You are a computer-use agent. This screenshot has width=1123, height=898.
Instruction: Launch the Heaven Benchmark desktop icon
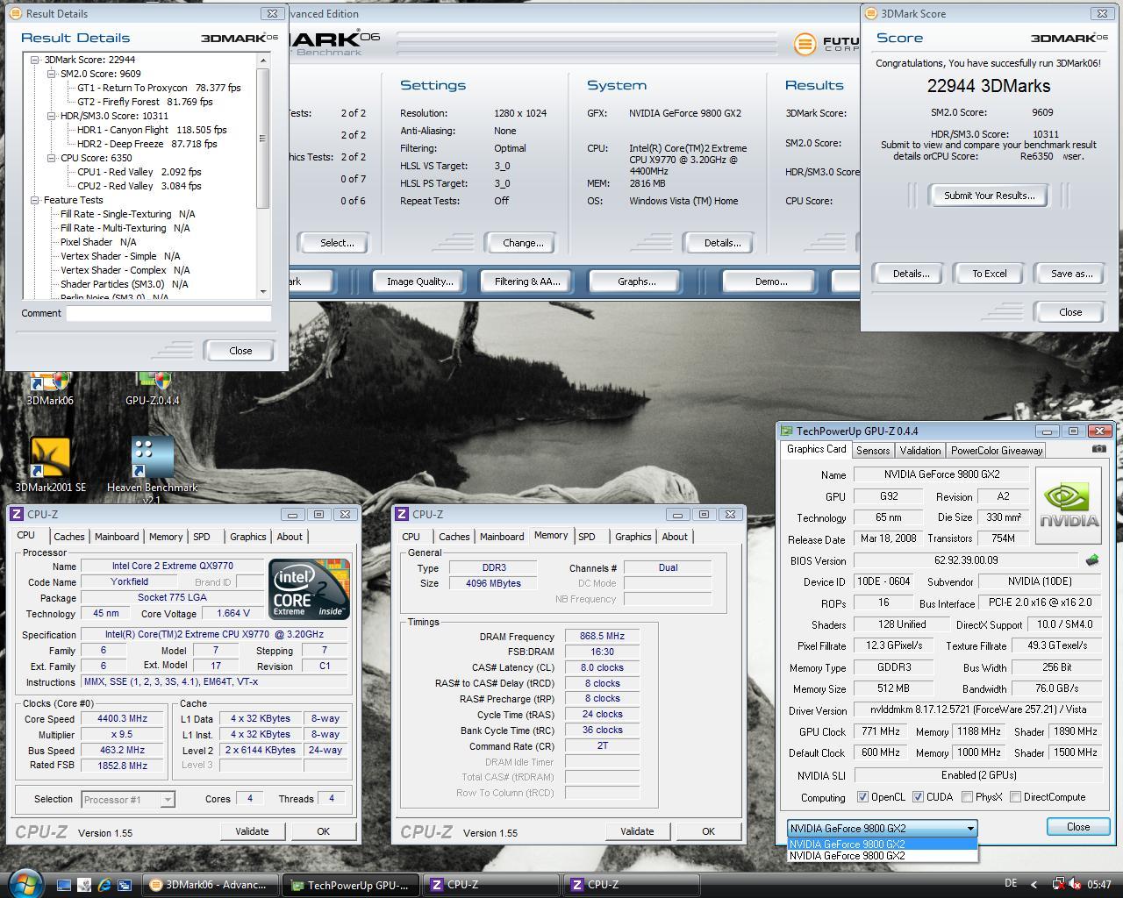pos(152,469)
